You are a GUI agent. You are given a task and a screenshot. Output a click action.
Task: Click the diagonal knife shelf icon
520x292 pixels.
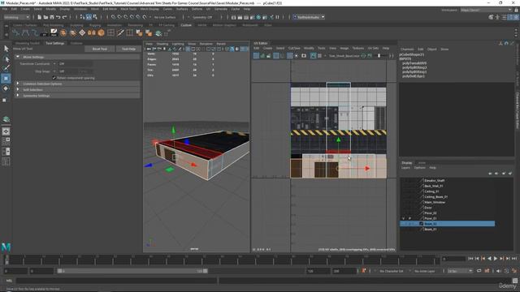tap(120, 32)
